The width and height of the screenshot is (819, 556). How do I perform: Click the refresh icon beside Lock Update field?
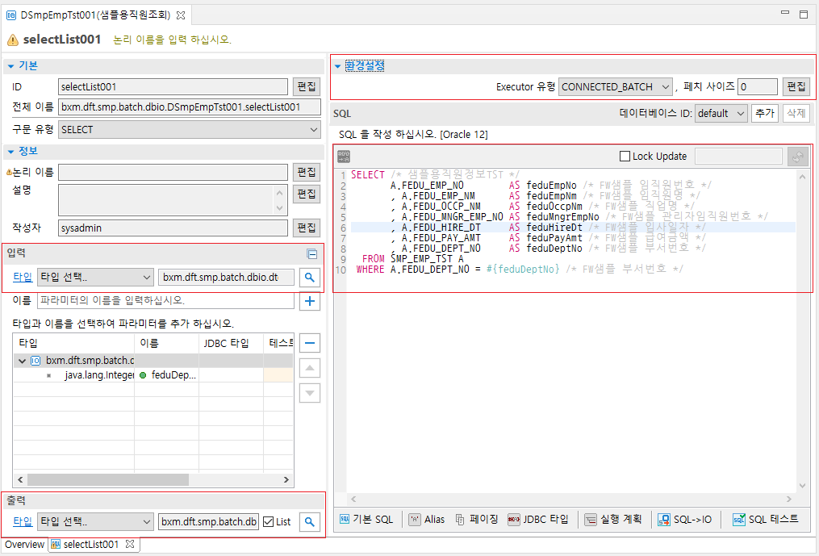[797, 157]
